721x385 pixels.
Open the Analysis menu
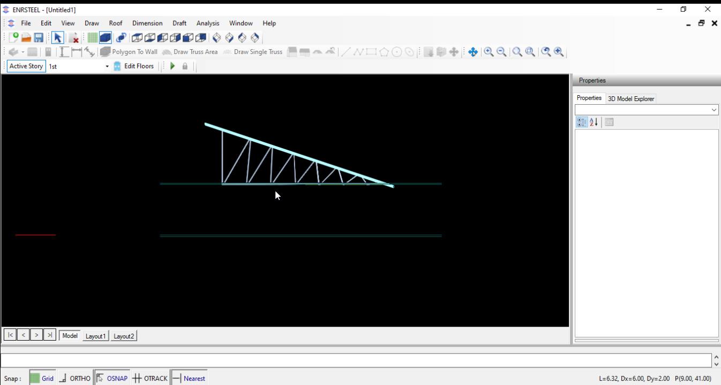coord(207,23)
